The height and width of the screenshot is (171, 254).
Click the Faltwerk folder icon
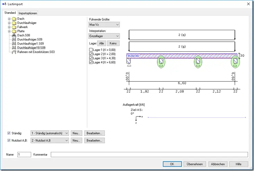pos(14,27)
